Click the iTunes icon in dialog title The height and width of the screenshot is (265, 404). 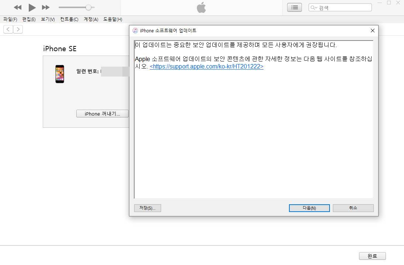135,31
